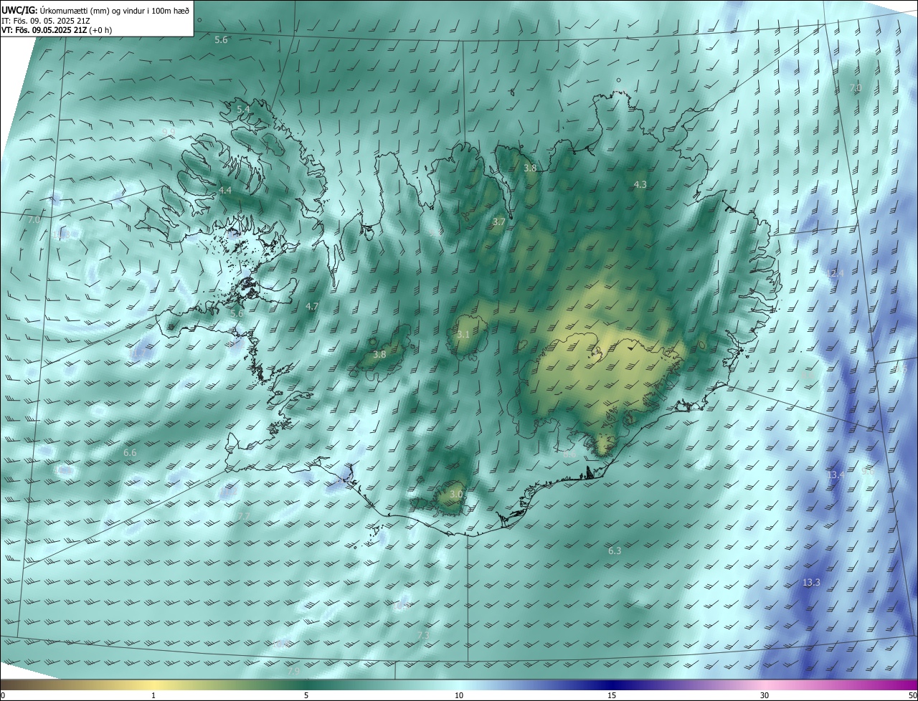Screen dimensions: 918x701
Task: Click the 50 tick on the color scale
Action: pyautogui.click(x=912, y=695)
